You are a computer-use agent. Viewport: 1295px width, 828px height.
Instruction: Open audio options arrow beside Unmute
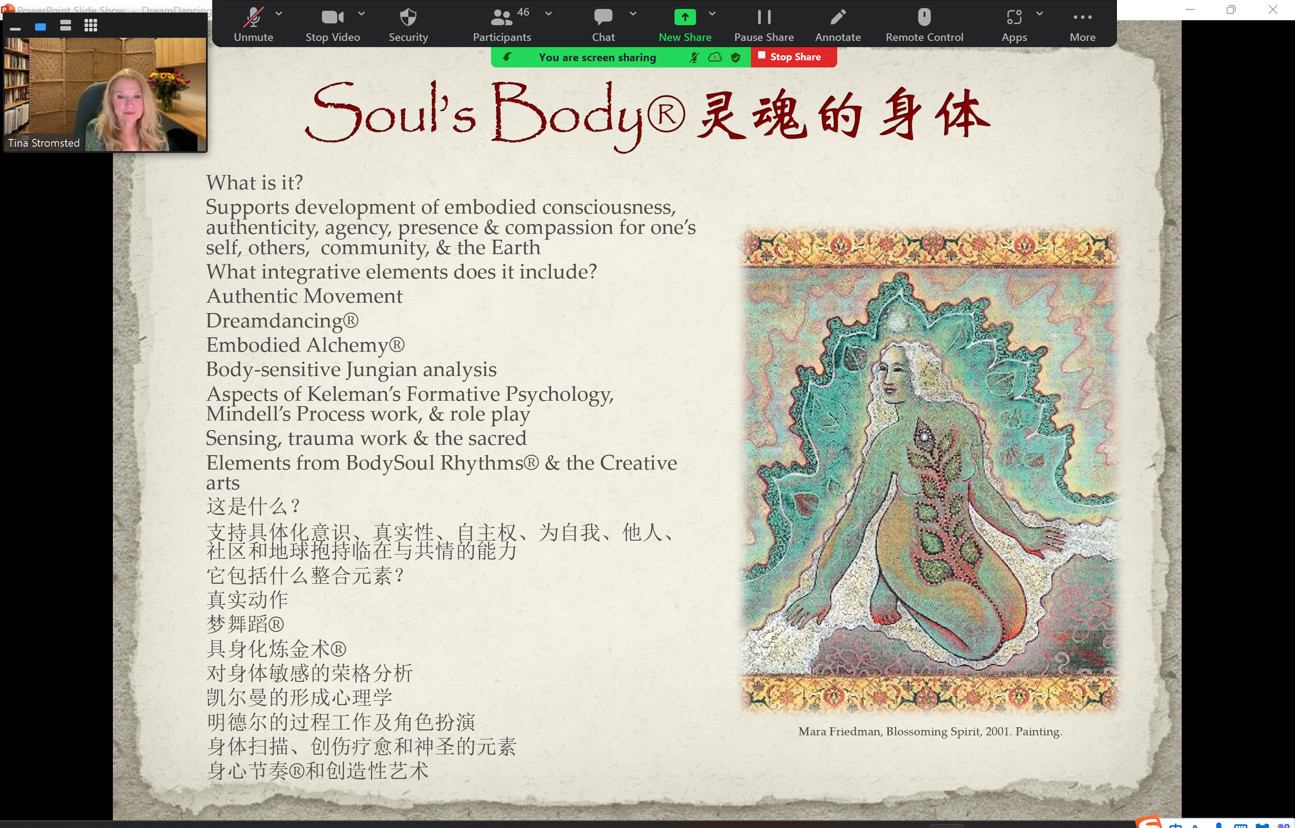pos(279,14)
